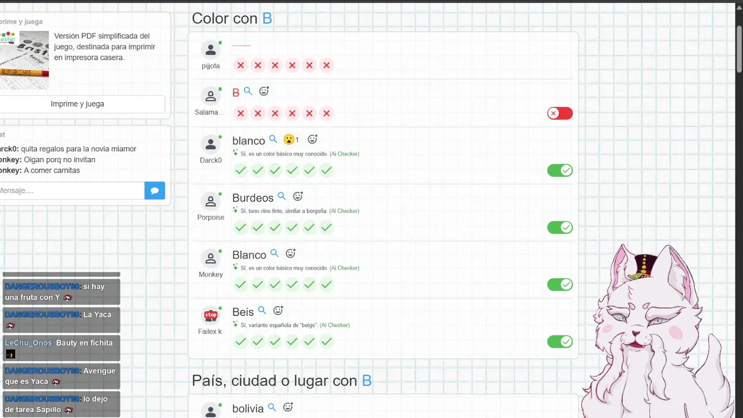Image resolution: width=743 pixels, height=418 pixels.
Task: Click the answer text Beis
Action: click(243, 312)
